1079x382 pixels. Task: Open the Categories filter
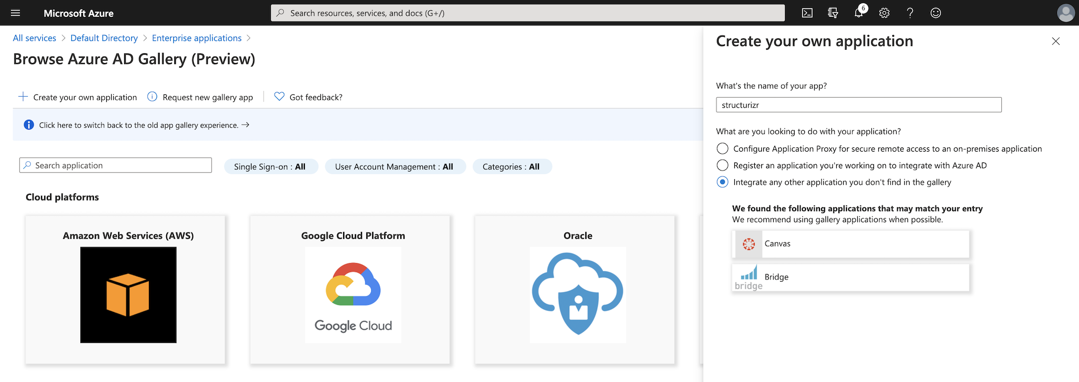512,167
